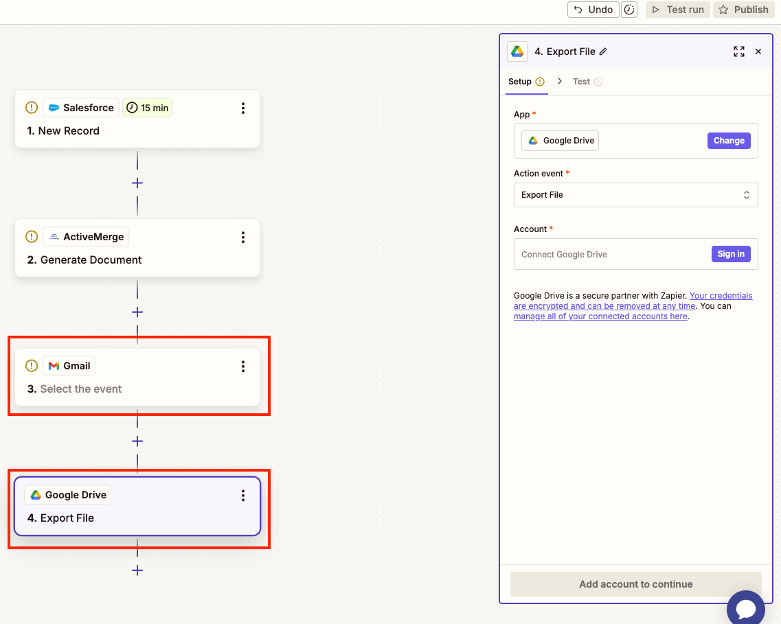Open the three-dot menu on Gmail step
The height and width of the screenshot is (624, 781).
pyautogui.click(x=243, y=366)
